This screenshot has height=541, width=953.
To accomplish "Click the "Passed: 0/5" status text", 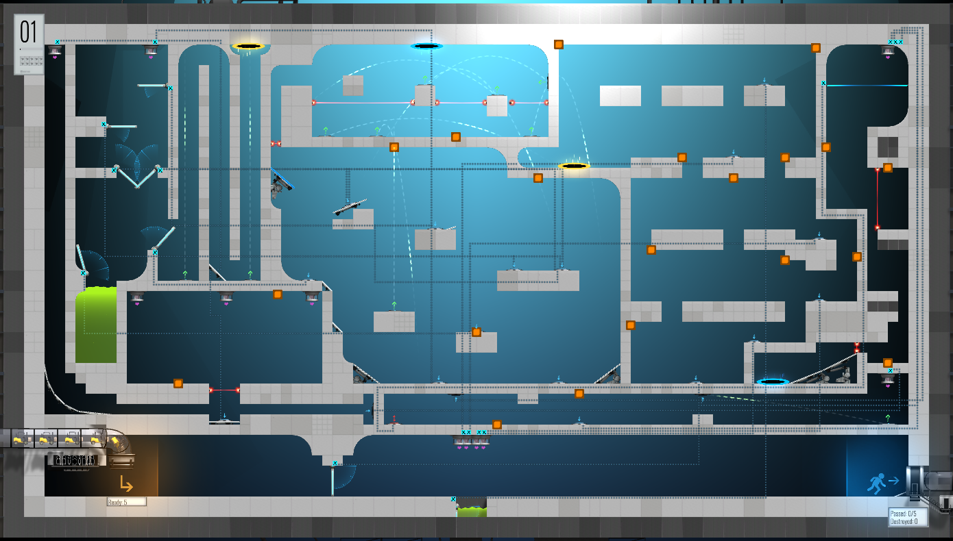I will (904, 513).
